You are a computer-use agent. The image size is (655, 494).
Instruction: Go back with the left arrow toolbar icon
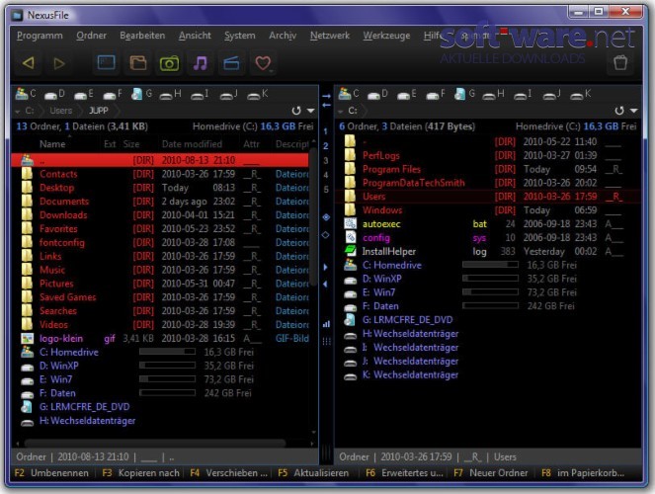click(x=29, y=63)
